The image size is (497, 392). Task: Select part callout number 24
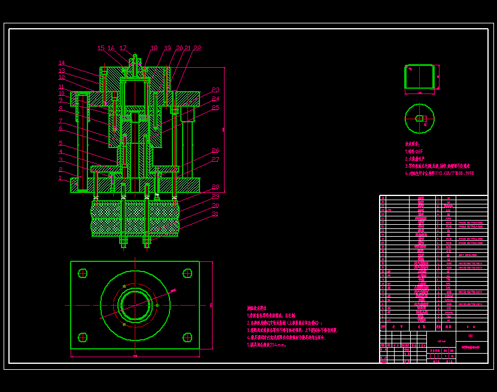[x=216, y=99]
